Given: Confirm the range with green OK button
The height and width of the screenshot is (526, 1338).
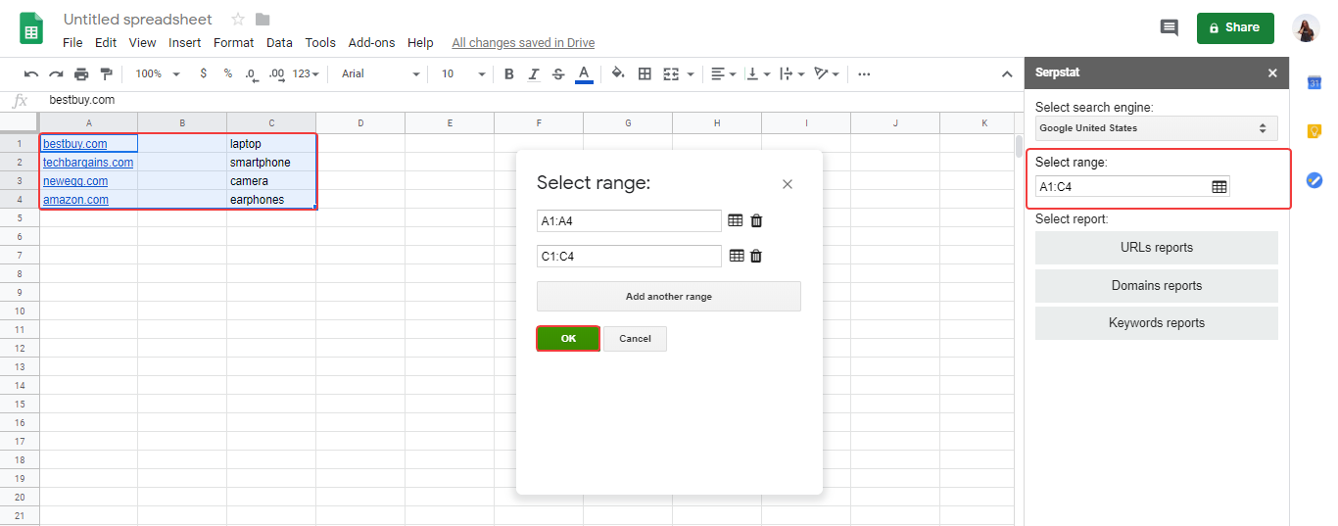Looking at the screenshot, I should point(568,339).
